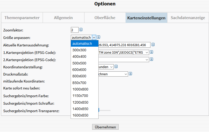Click info icon beside Größe anpassen dropdown
Screen dimensions: 209x132
(99, 37)
